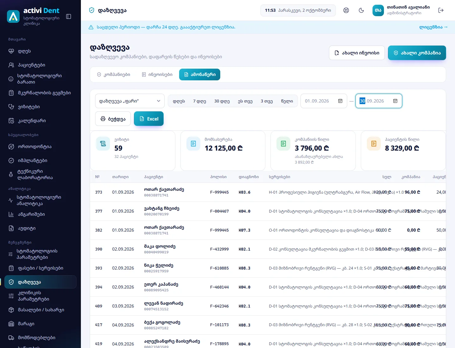Expand the დაზღვევა „ფარი“ company dropdown

pyautogui.click(x=130, y=101)
